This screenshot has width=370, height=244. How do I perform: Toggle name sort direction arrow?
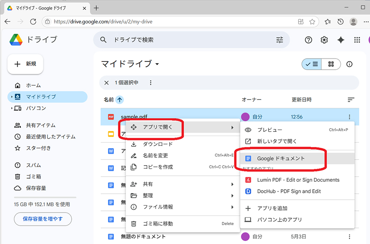click(120, 100)
